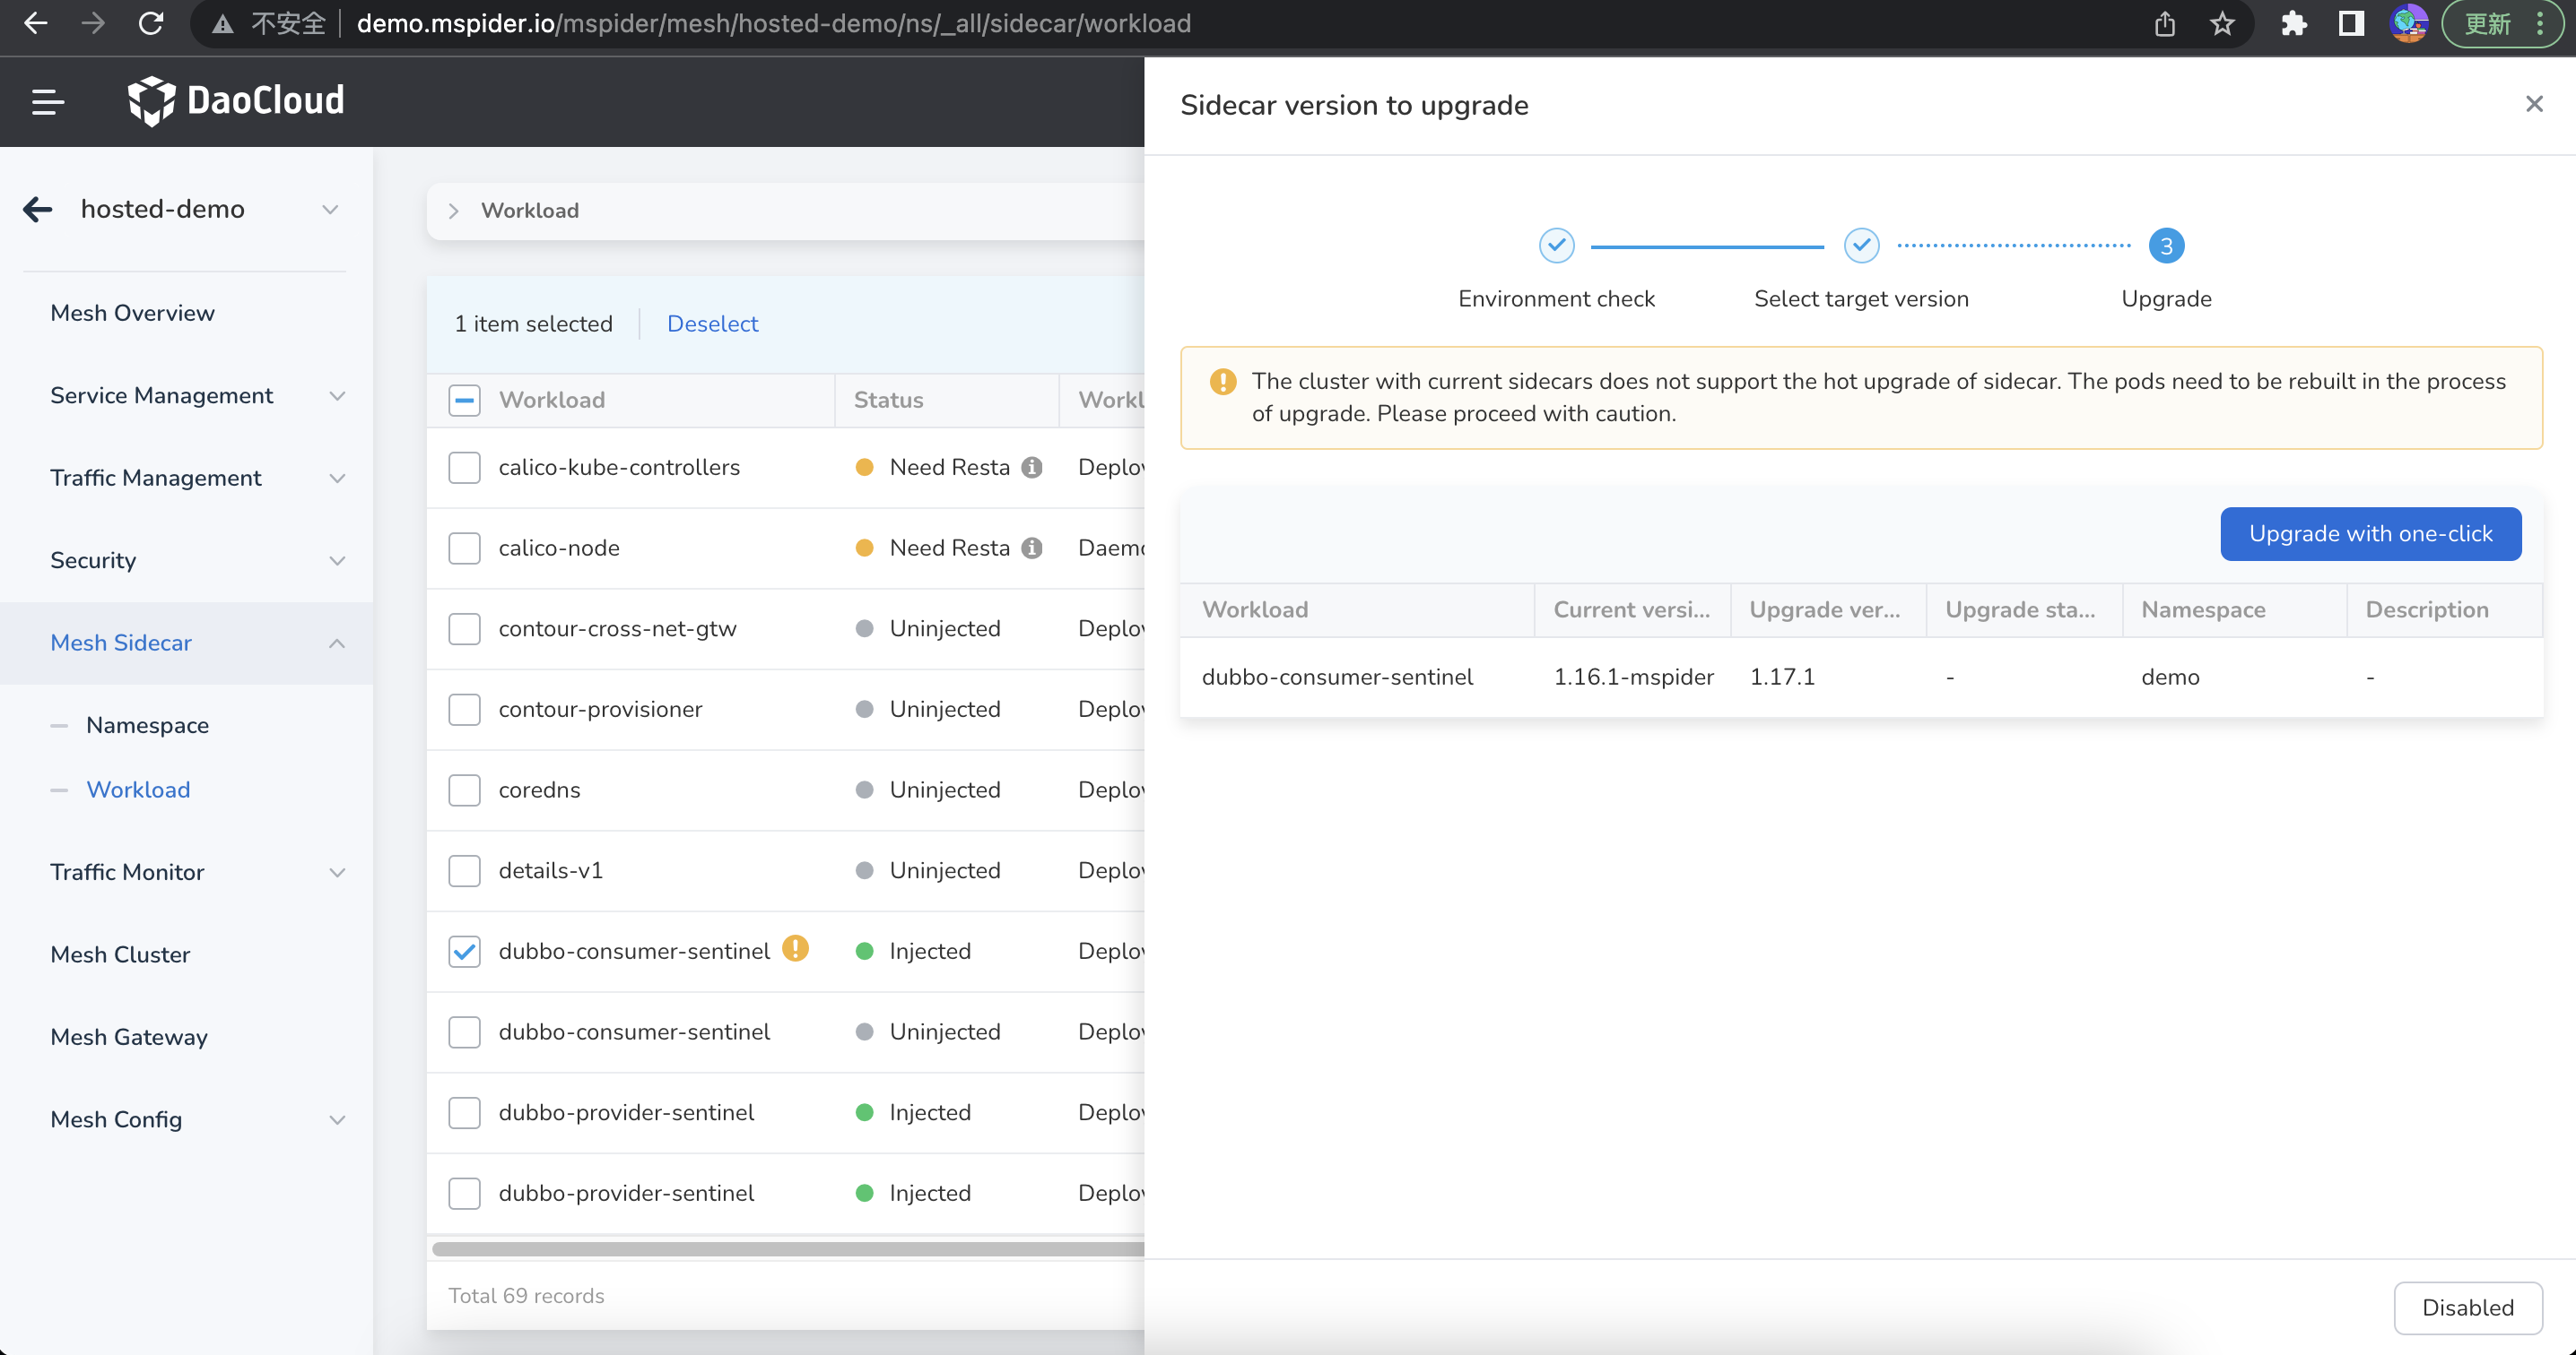Open the browser share icon
2576x1355 pixels.
click(x=2165, y=23)
